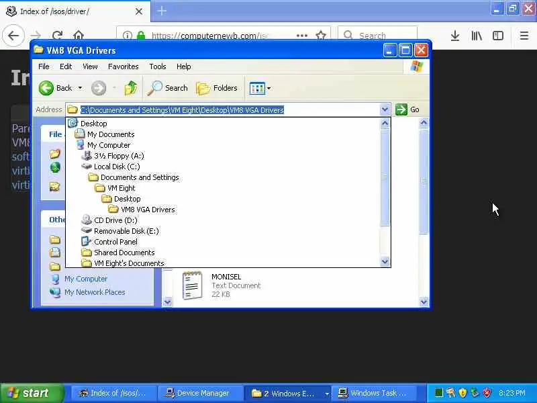Switch to Index of /isos/ taskbar button
Viewport: 537px width, 403px height.
point(113,393)
